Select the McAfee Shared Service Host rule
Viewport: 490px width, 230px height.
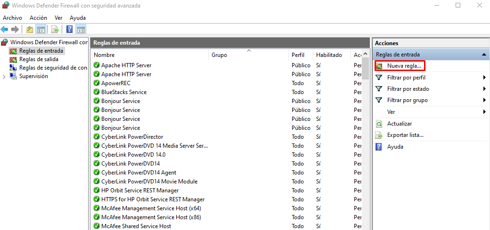coord(226,226)
